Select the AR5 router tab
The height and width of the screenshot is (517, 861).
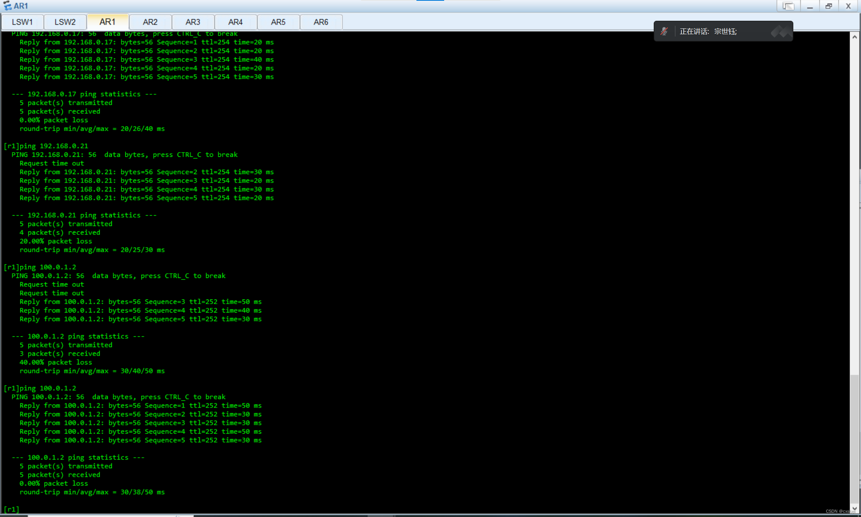(278, 22)
